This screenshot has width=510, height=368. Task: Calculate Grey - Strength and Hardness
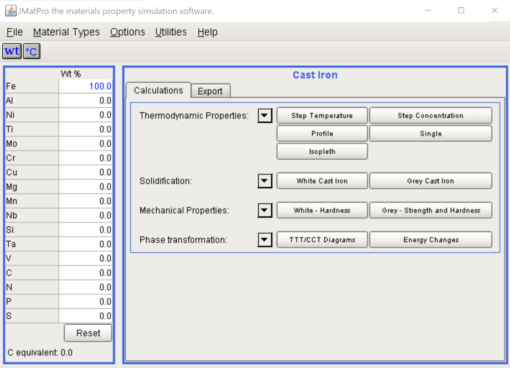click(431, 210)
